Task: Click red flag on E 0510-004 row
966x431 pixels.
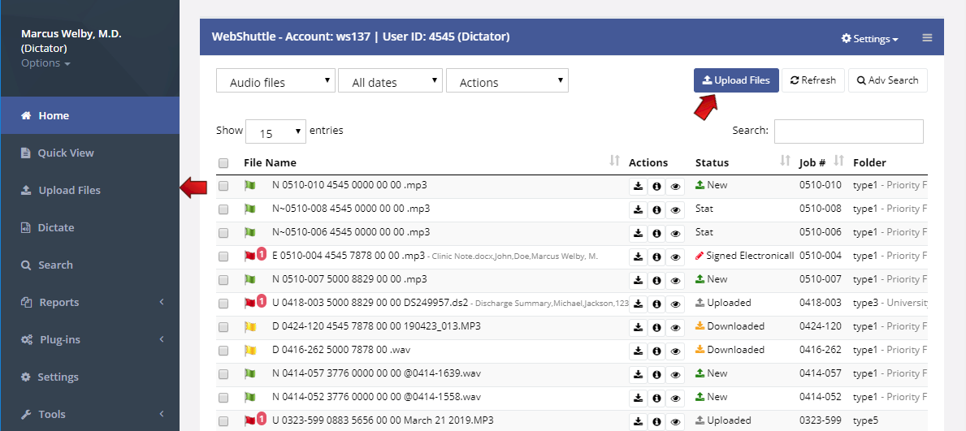Action: [x=249, y=256]
